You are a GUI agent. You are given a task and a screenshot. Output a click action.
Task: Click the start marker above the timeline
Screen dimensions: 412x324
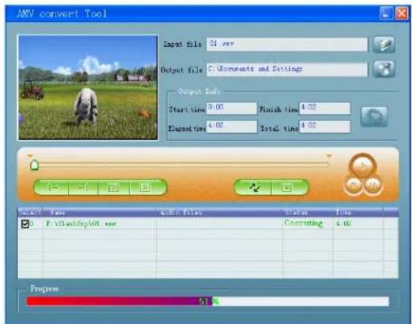(30, 156)
